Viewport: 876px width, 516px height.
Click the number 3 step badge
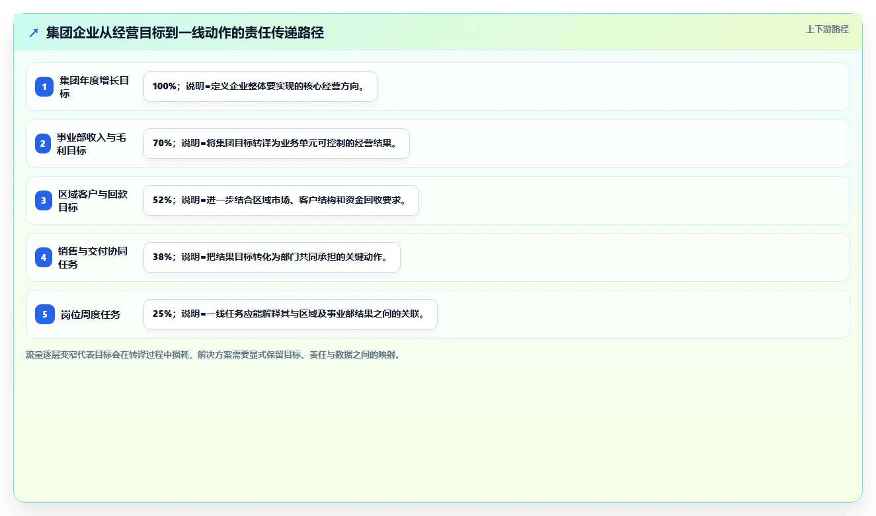tap(44, 200)
